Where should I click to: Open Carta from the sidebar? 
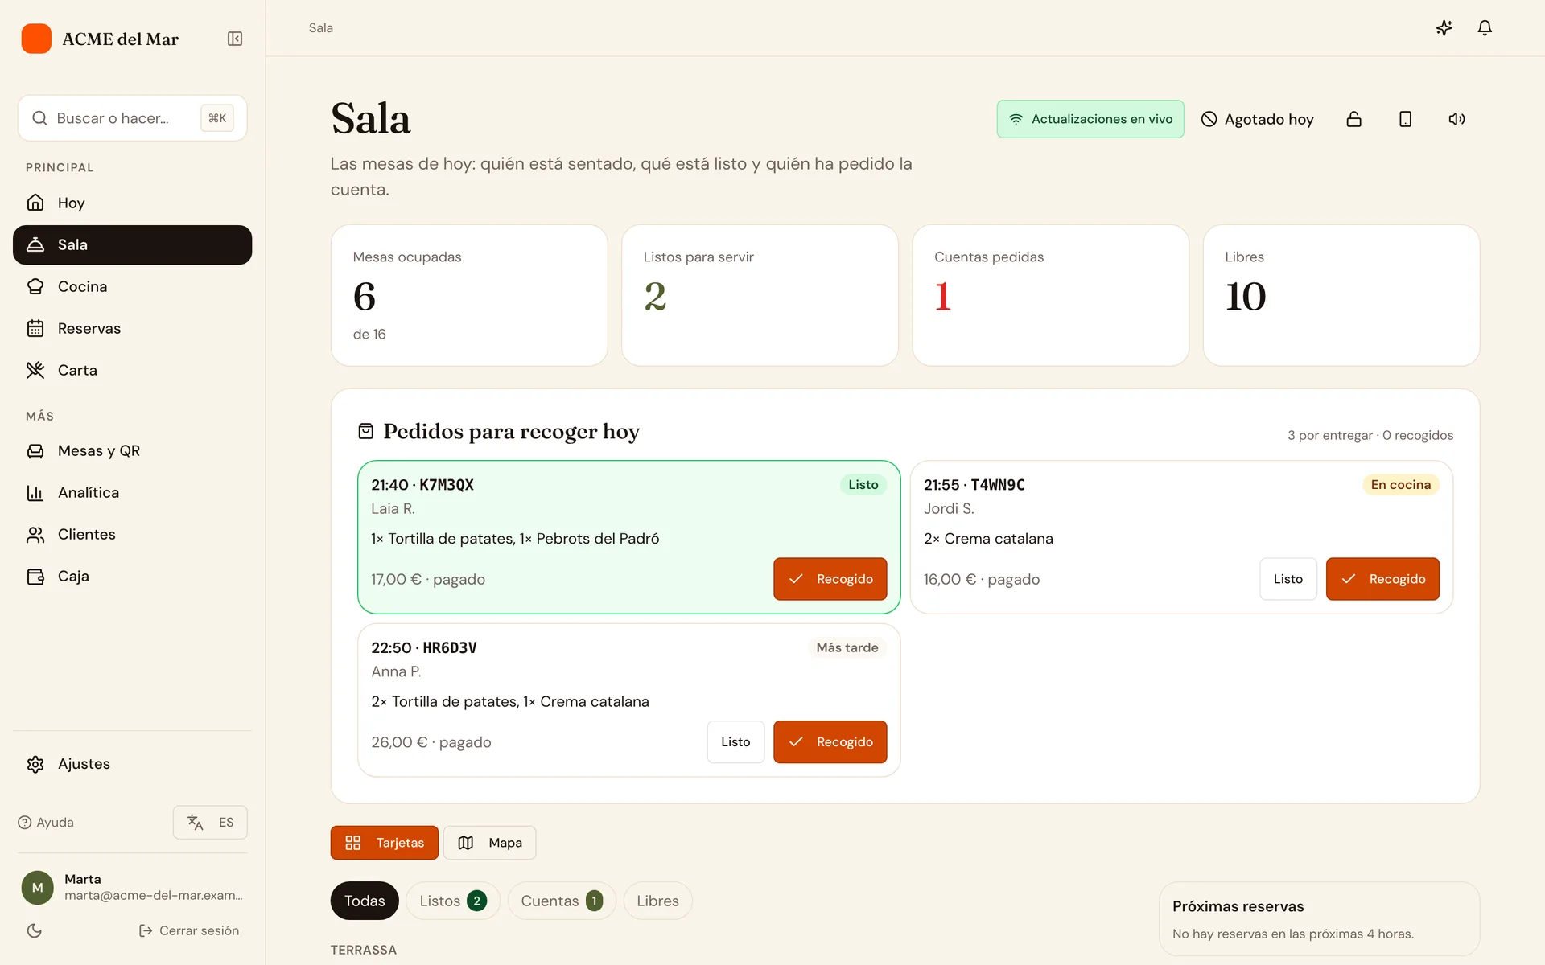[132, 370]
